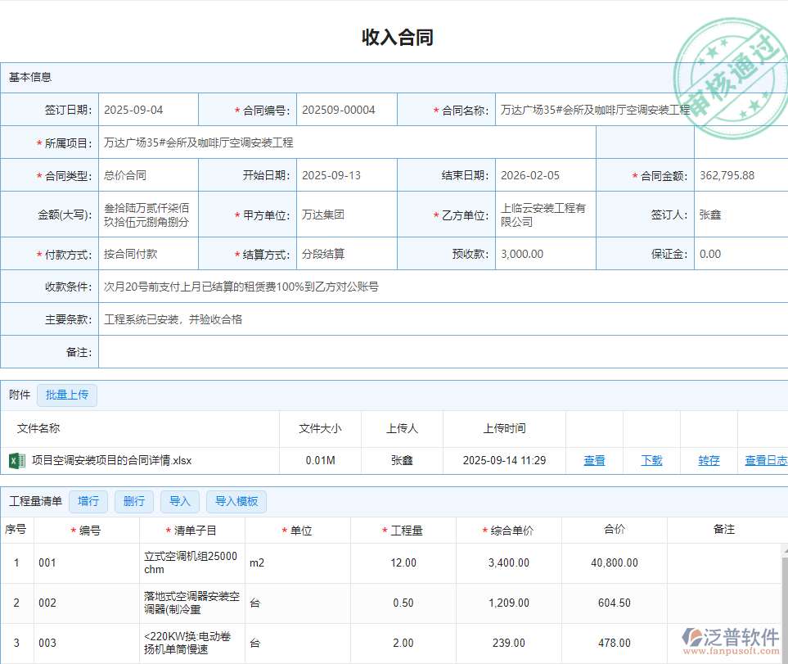Click the Excel file icon beside attachment
The image size is (788, 664).
coord(15,460)
